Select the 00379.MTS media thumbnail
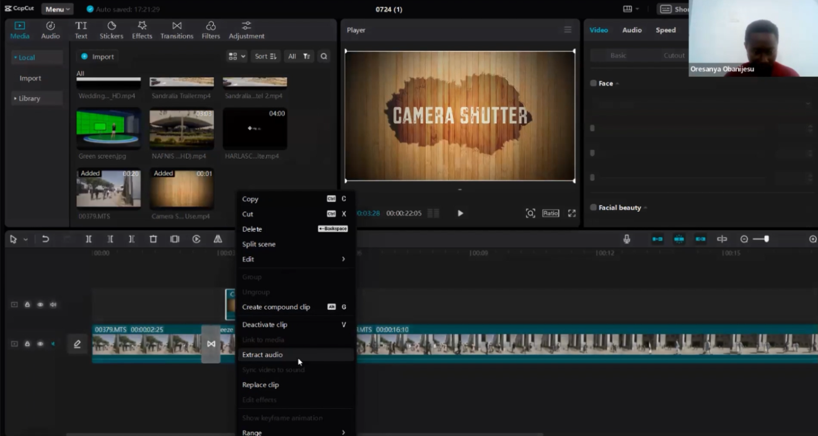Screen dimensions: 818x436 click(108, 188)
